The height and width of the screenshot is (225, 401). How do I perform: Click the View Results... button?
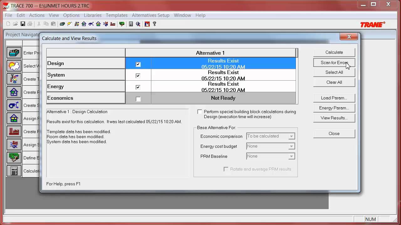pos(334,118)
